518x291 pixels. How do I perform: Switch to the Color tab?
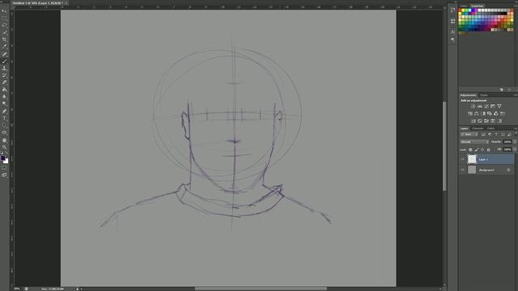(464, 6)
